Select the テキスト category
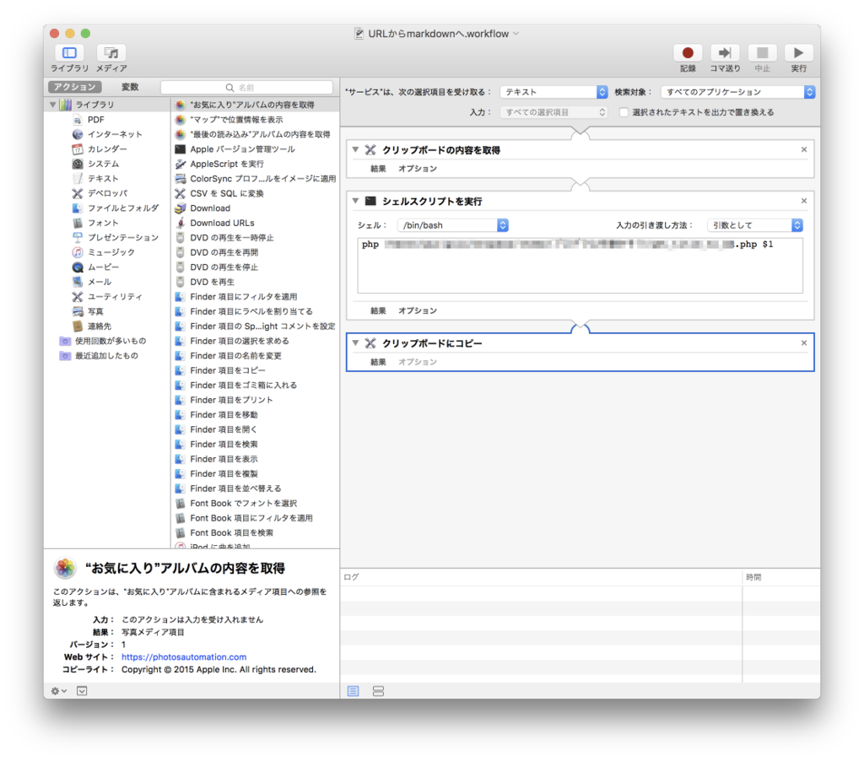864x761 pixels. (103, 179)
